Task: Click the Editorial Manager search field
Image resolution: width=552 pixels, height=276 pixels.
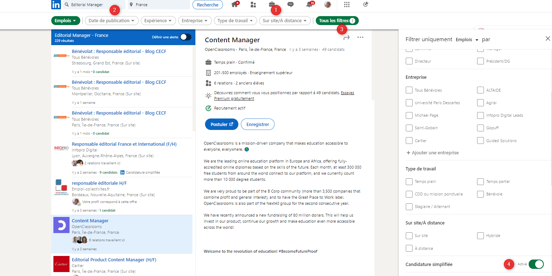Action: coord(94,5)
